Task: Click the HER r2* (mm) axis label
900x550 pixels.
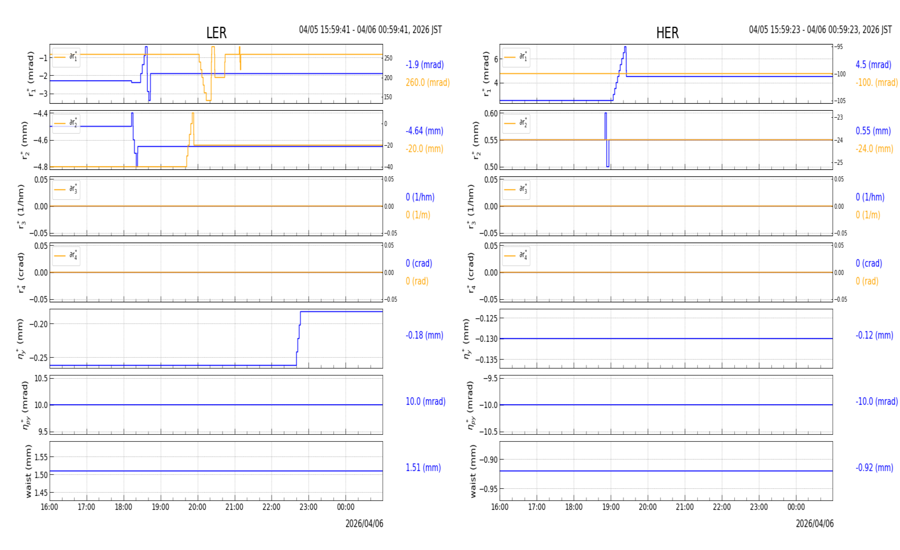Action: point(477,140)
